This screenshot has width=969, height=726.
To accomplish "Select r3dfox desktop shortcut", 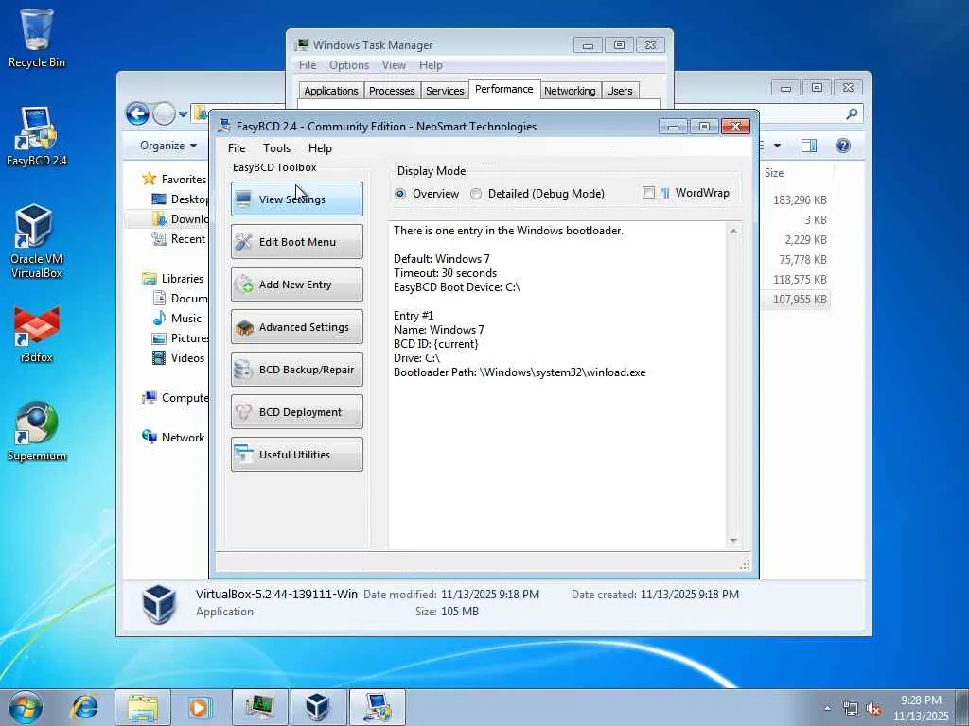I will (x=37, y=334).
